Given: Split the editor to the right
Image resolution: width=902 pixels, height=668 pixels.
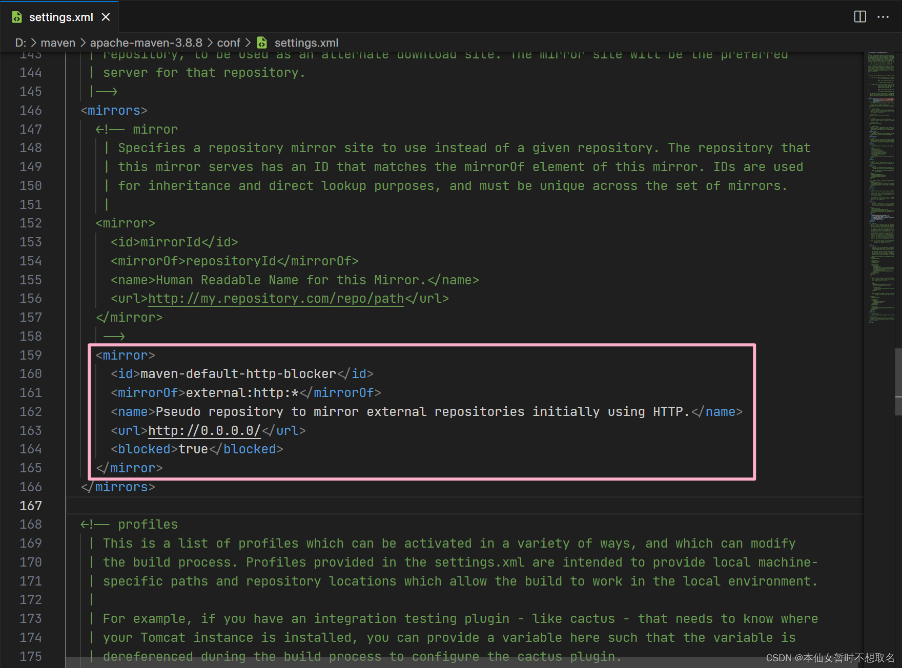Looking at the screenshot, I should 860,17.
